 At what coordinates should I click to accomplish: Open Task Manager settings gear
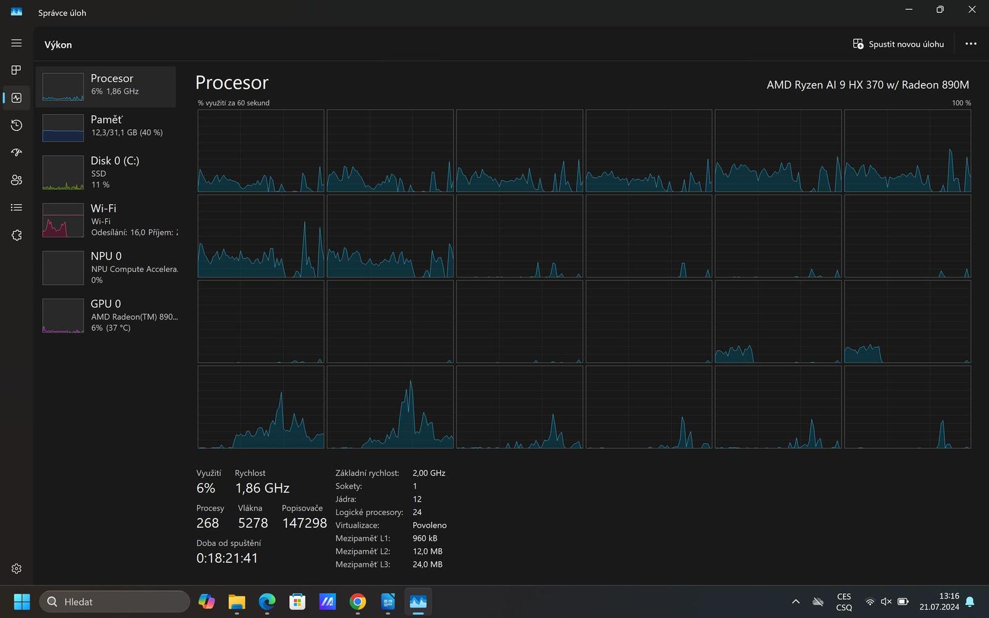click(17, 569)
